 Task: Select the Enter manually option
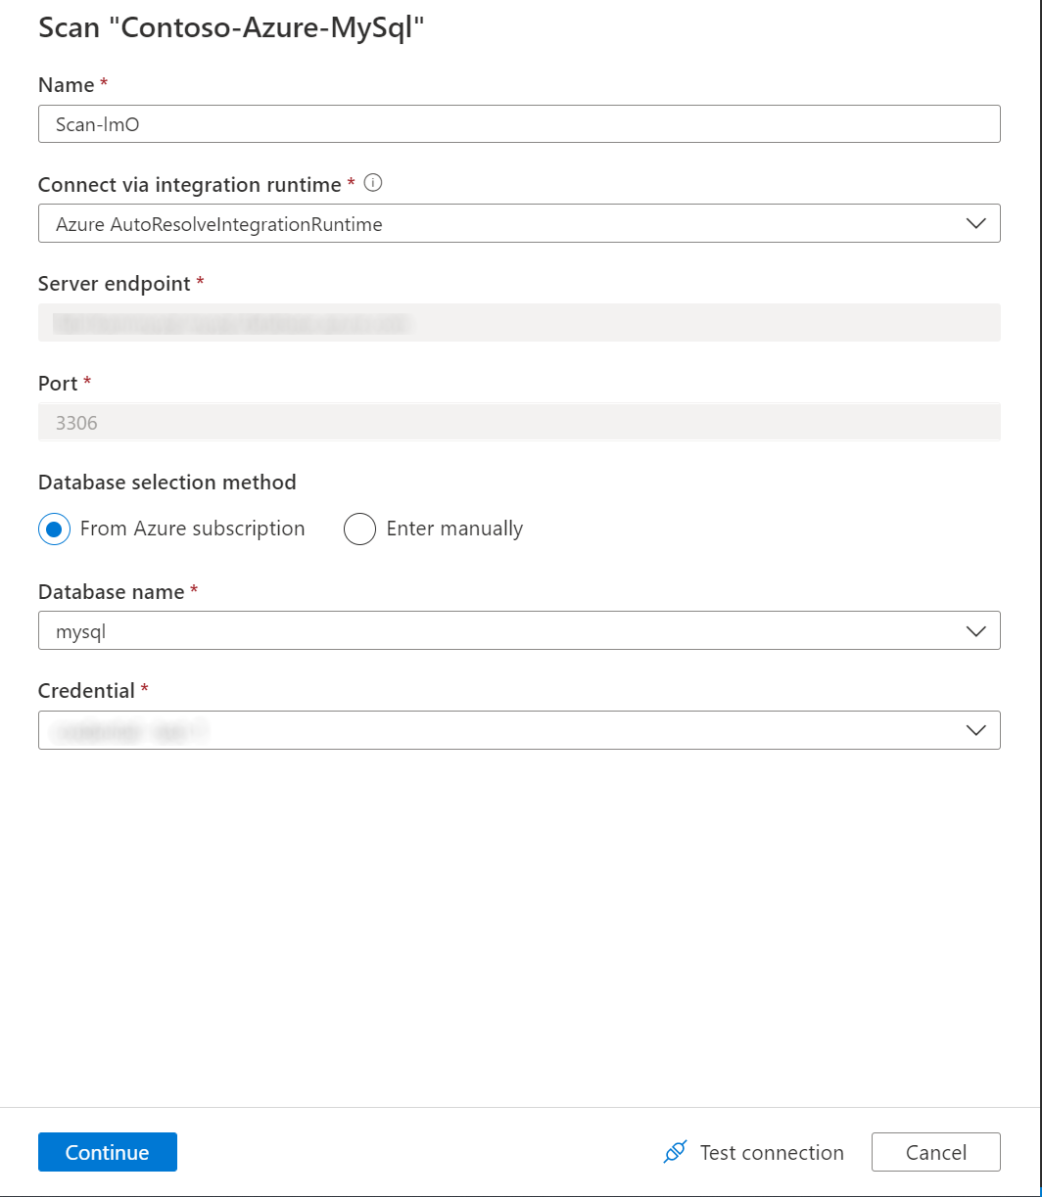point(359,529)
